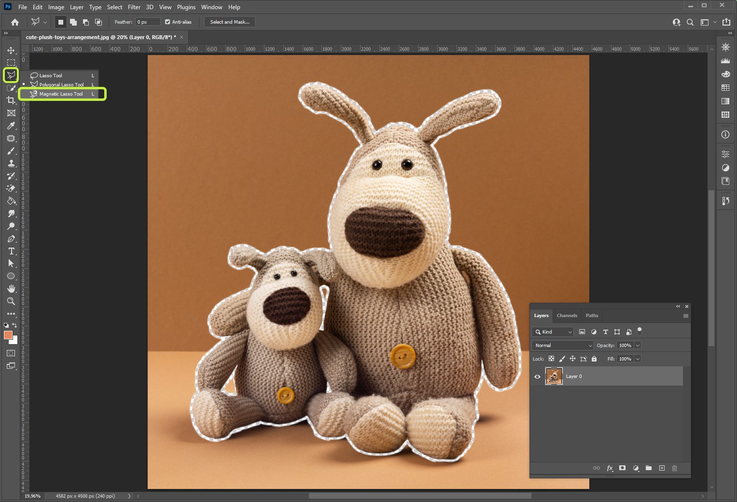Click the Home icon in options bar
This screenshot has width=737, height=502.
[x=15, y=22]
